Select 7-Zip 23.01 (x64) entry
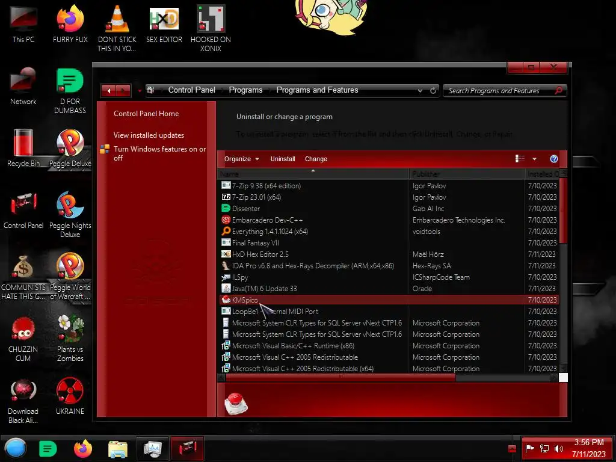Image resolution: width=616 pixels, height=462 pixels. [388, 197]
